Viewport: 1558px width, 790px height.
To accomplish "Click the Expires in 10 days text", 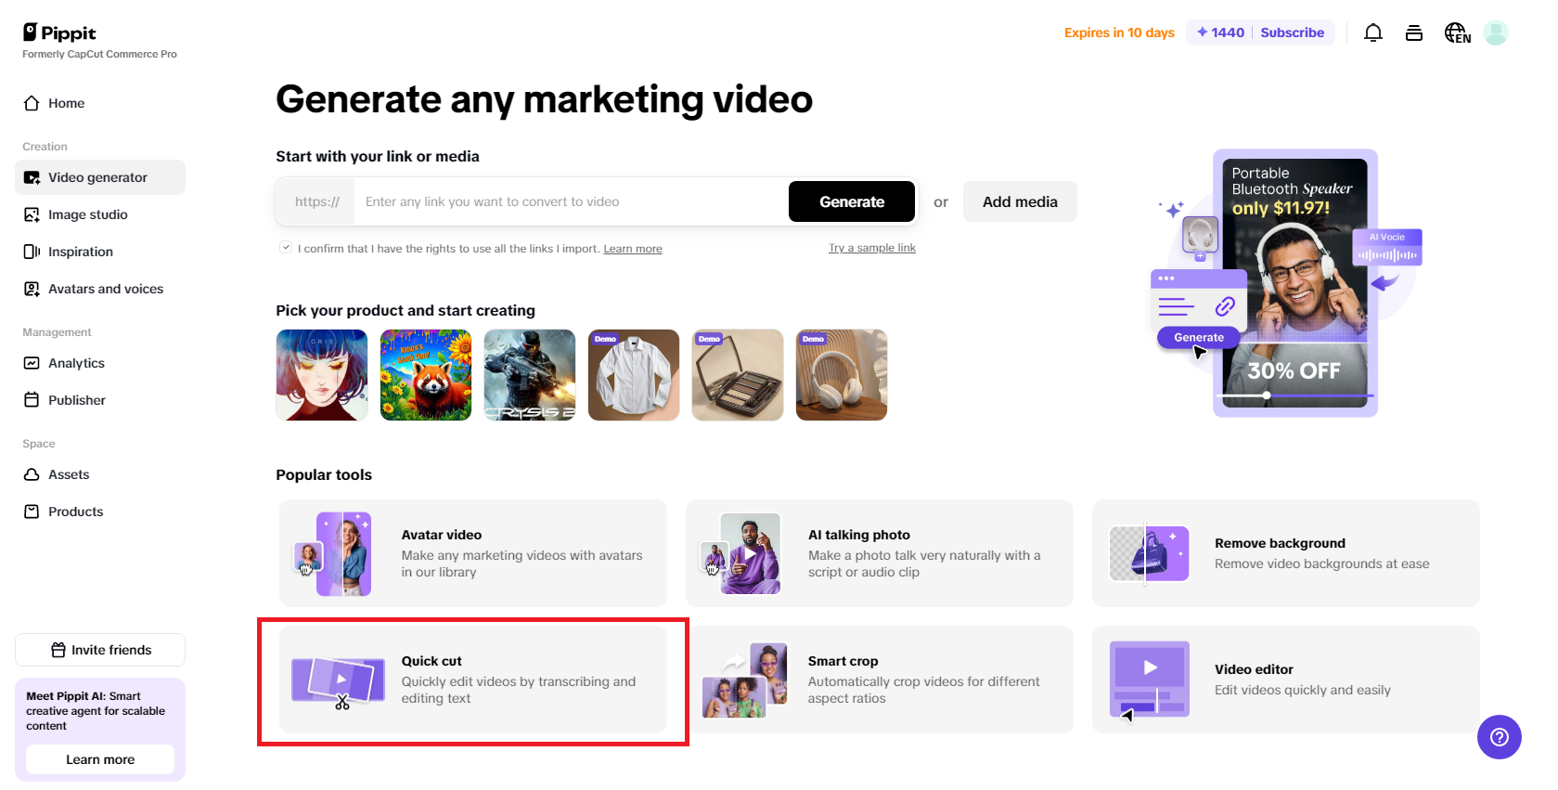I will point(1119,32).
